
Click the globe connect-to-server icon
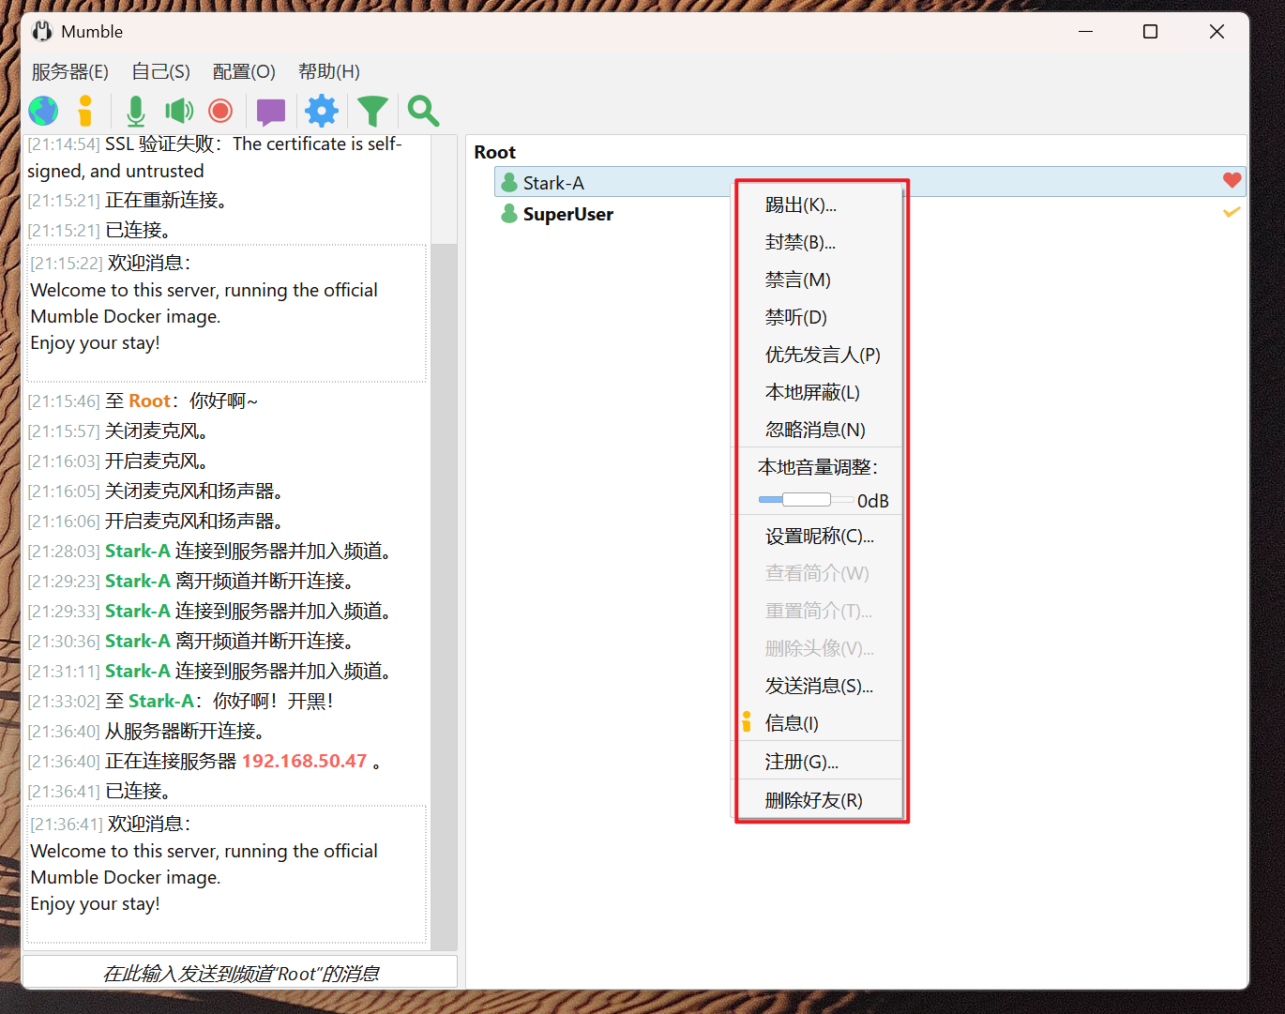43,111
